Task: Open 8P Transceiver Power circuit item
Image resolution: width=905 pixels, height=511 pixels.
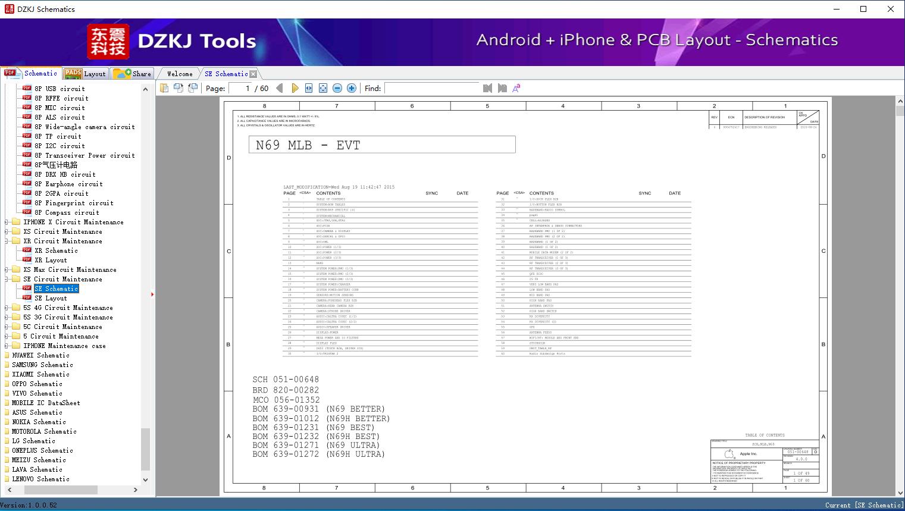Action: tap(84, 155)
